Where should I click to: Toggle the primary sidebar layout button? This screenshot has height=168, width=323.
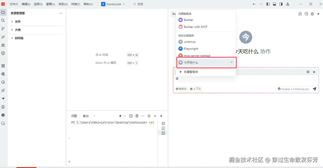pyautogui.click(x=268, y=4)
